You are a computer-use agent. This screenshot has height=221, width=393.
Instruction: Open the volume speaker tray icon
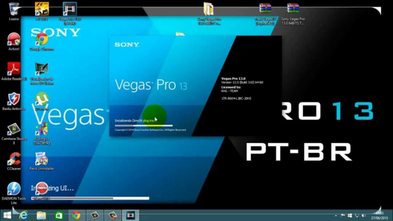click(x=363, y=215)
